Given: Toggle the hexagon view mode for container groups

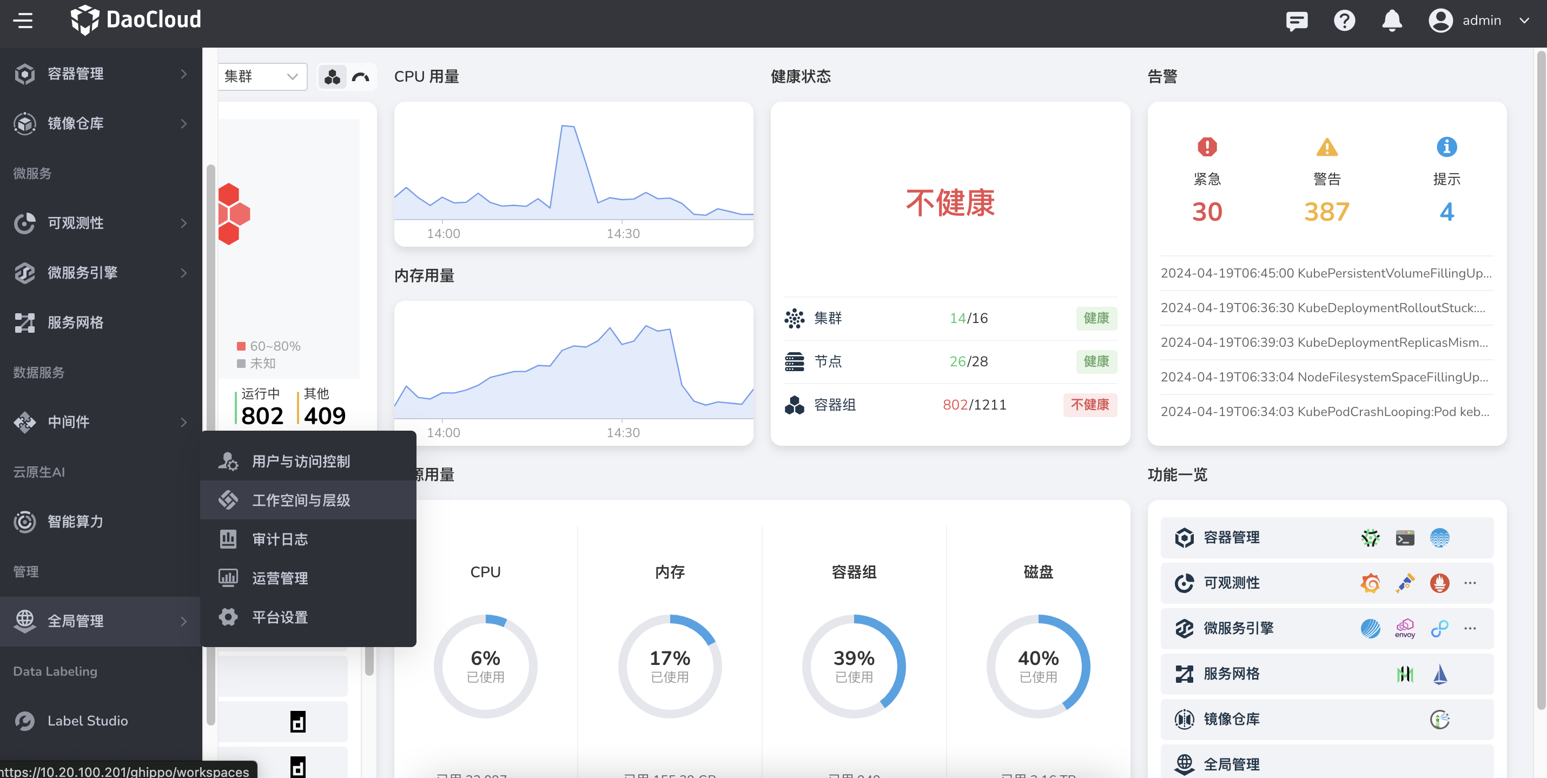Looking at the screenshot, I should [332, 77].
